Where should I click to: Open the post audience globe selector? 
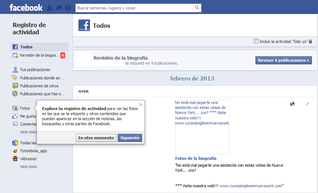pyautogui.click(x=292, y=104)
